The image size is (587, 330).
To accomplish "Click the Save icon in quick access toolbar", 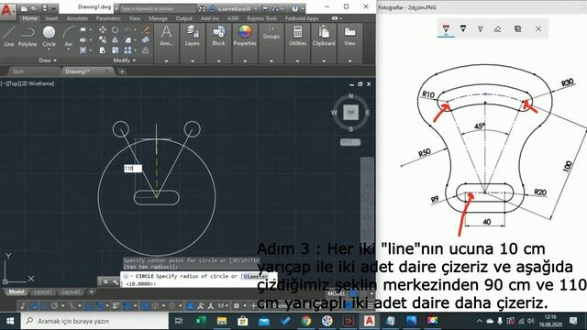I will click(x=45, y=8).
